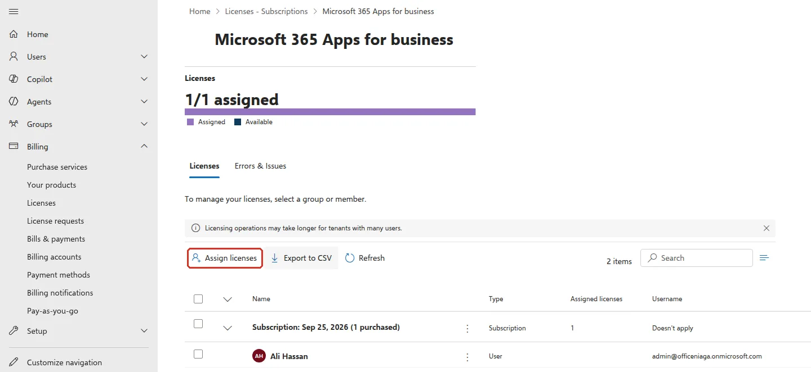
Task: Go to Licenses - Subscriptions breadcrumb
Action: (266, 11)
